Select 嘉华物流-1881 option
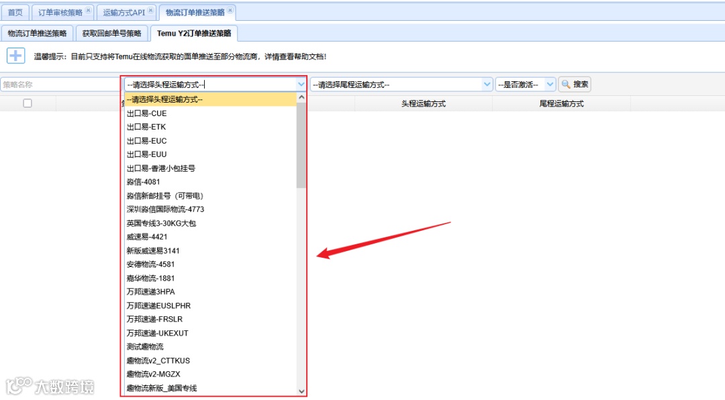725x400 pixels. 210,279
